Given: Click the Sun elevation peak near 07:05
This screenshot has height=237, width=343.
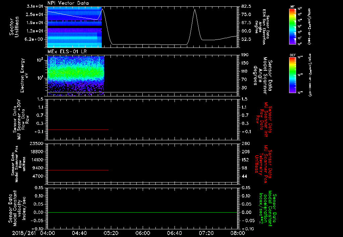Looking at the screenshot, I should [195, 10].
